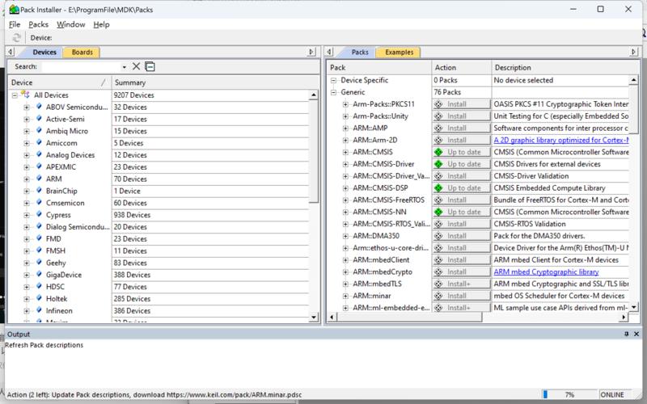Close the Output panel

[636, 334]
